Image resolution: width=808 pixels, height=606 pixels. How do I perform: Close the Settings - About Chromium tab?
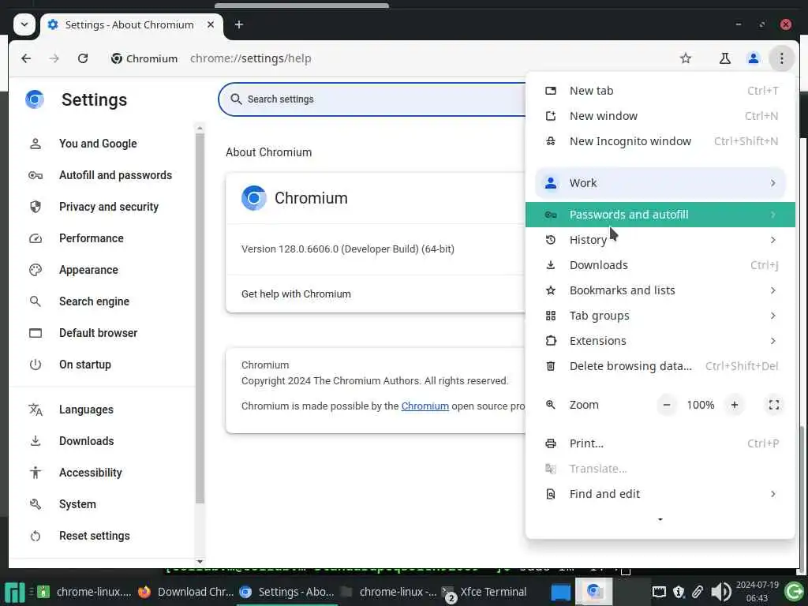click(211, 24)
